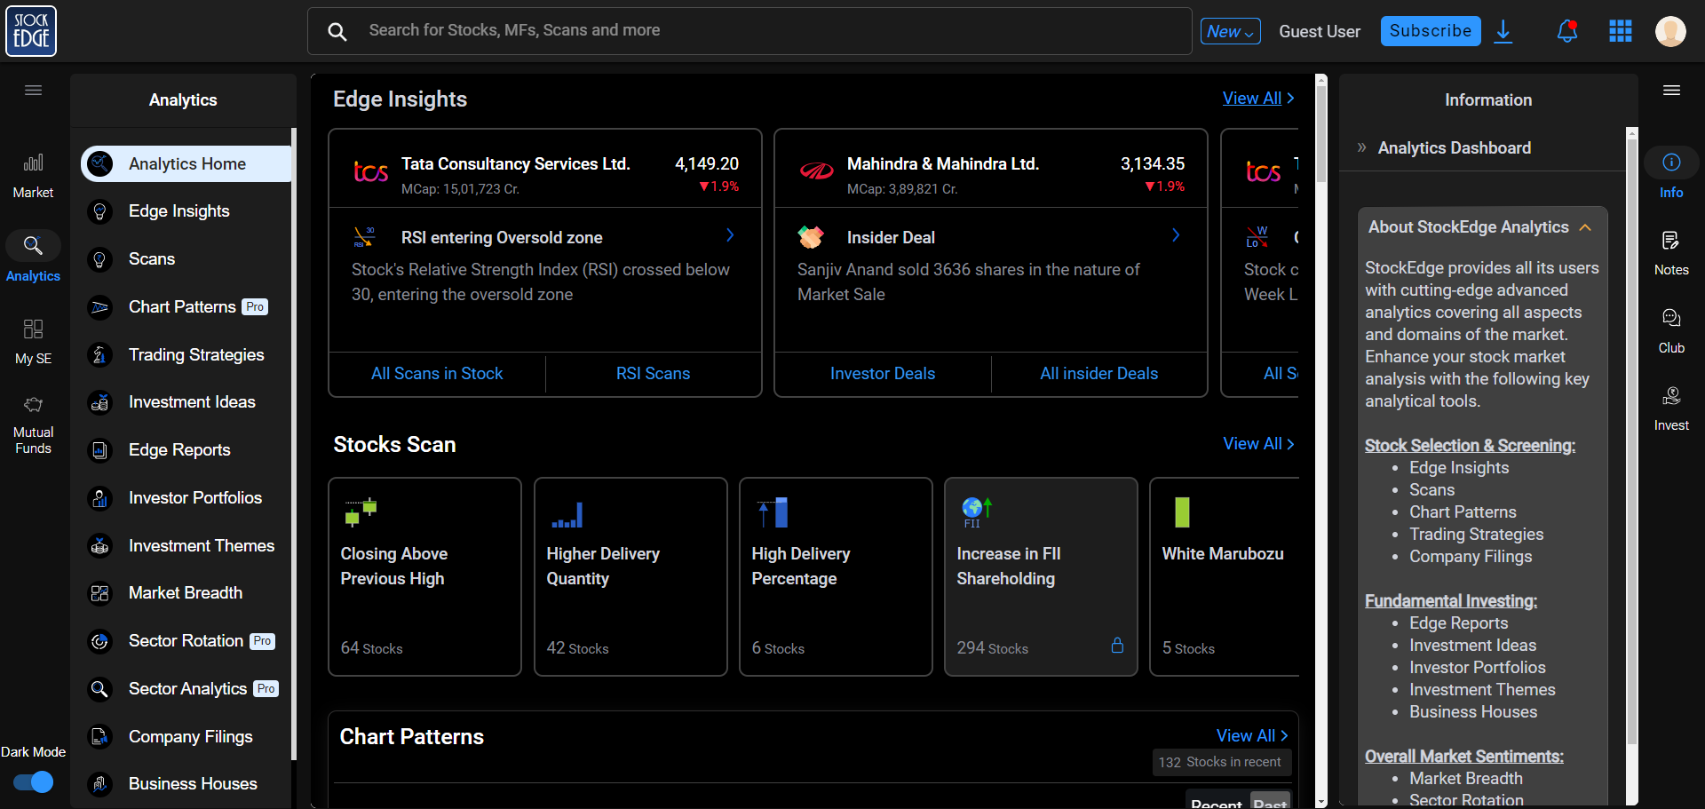Click the Insider Deal handshake icon

point(811,237)
